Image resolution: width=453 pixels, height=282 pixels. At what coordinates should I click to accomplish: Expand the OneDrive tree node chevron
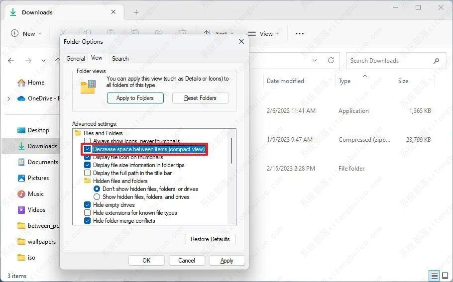pyautogui.click(x=8, y=98)
